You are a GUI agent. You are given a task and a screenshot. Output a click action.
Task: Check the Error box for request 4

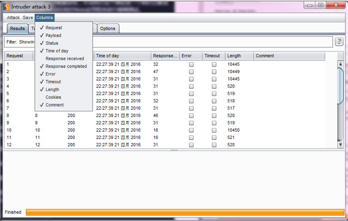pos(191,86)
